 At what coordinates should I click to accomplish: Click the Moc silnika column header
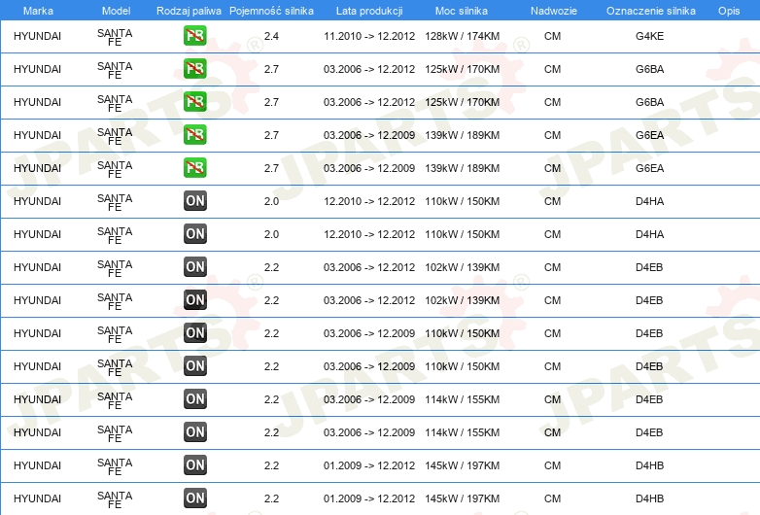point(462,11)
